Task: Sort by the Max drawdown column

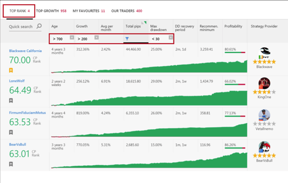Action: 158,28
